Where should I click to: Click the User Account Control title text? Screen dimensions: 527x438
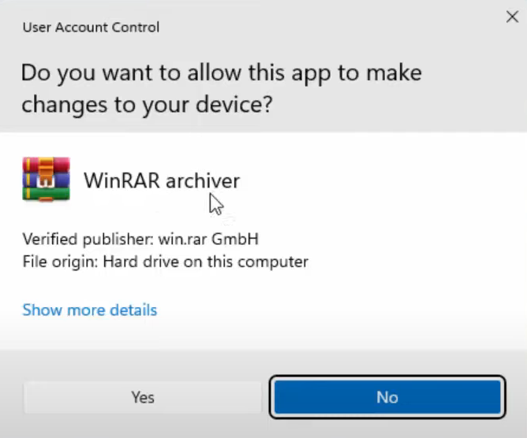point(91,28)
